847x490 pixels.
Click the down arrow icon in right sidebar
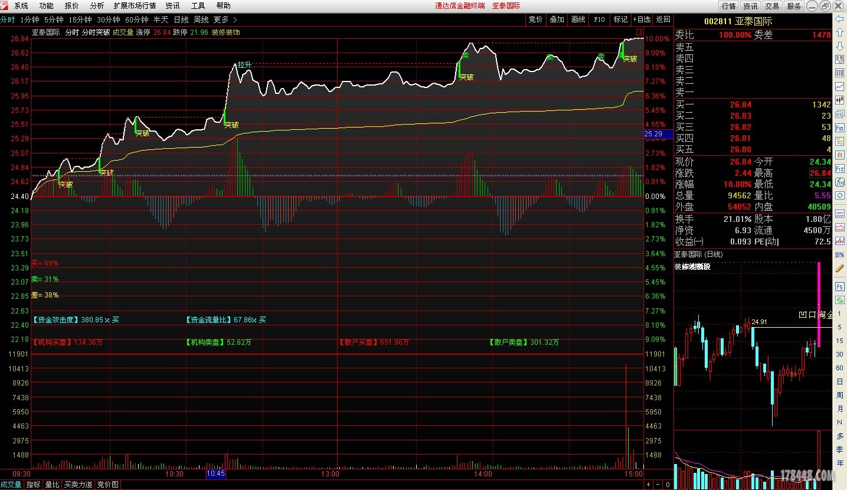[x=839, y=46]
